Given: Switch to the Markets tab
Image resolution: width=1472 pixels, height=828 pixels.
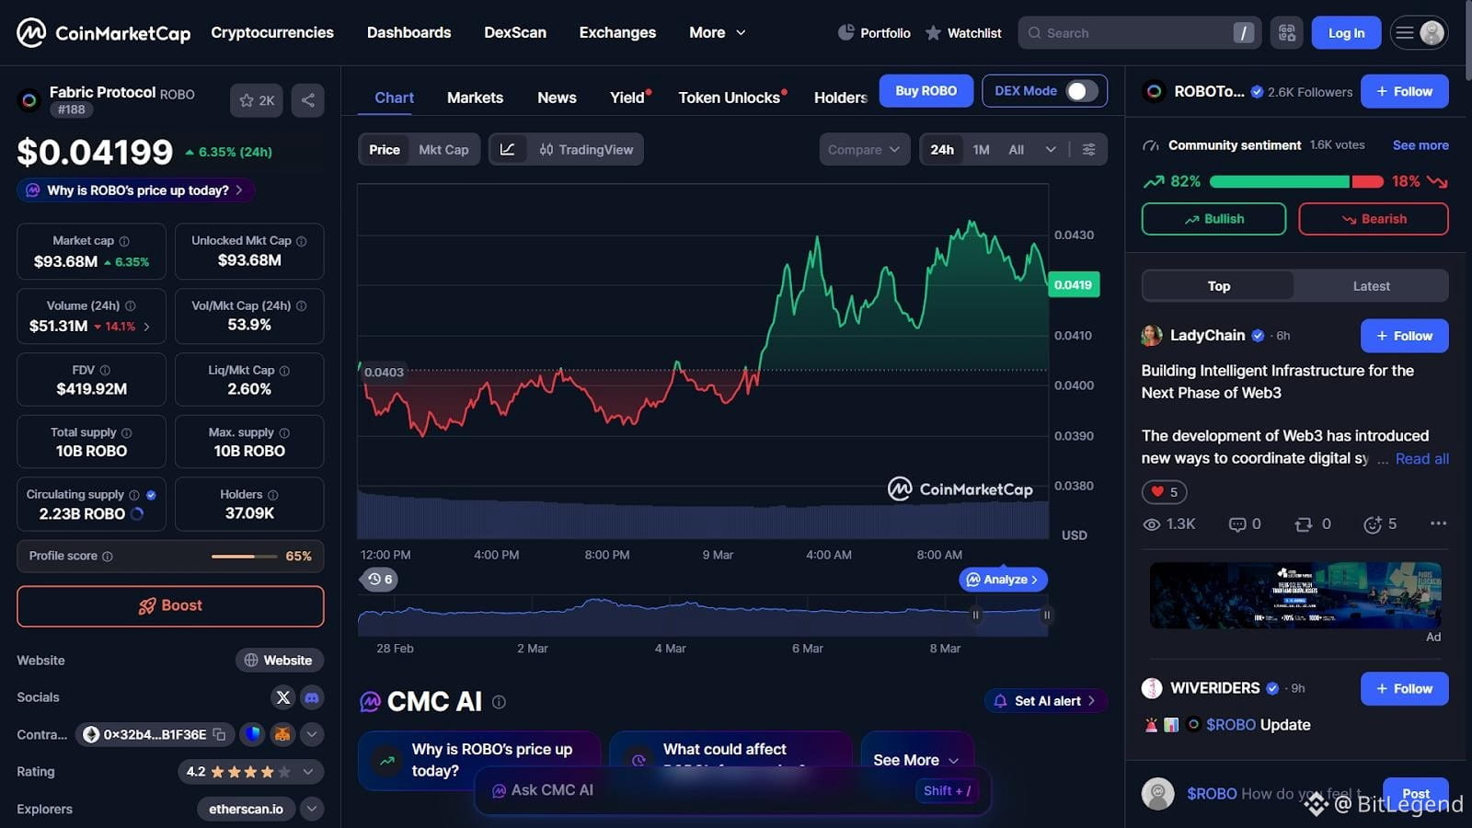Looking at the screenshot, I should 475,98.
